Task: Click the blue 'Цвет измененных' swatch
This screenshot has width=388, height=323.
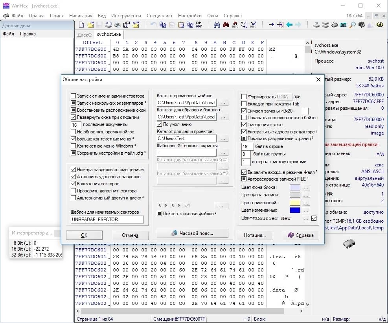Action: (x=295, y=210)
